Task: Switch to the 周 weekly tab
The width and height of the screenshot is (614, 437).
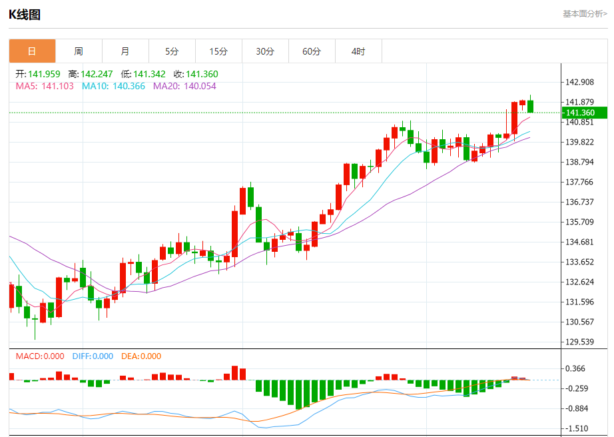Action: pyautogui.click(x=79, y=51)
